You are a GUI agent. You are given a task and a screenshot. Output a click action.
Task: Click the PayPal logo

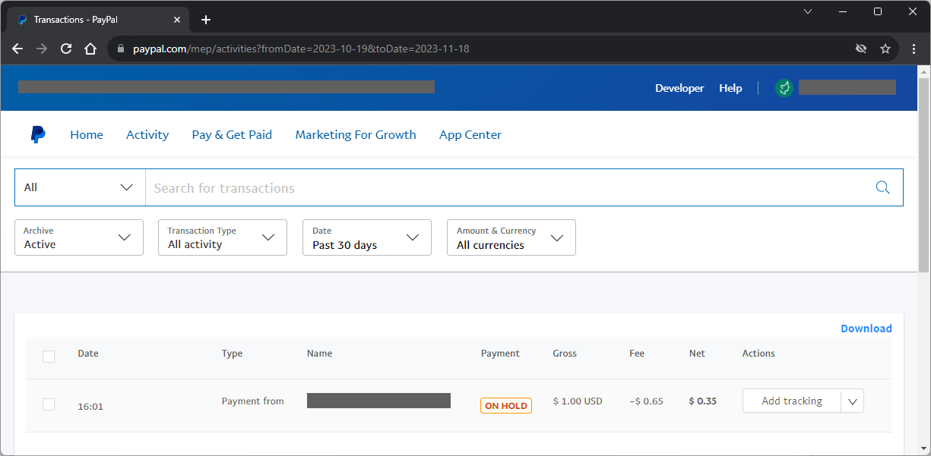click(37, 134)
